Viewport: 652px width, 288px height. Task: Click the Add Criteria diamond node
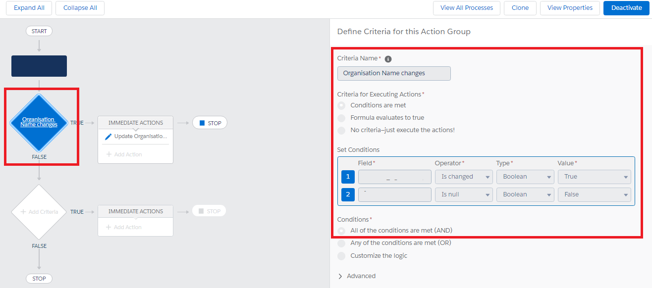pos(39,212)
